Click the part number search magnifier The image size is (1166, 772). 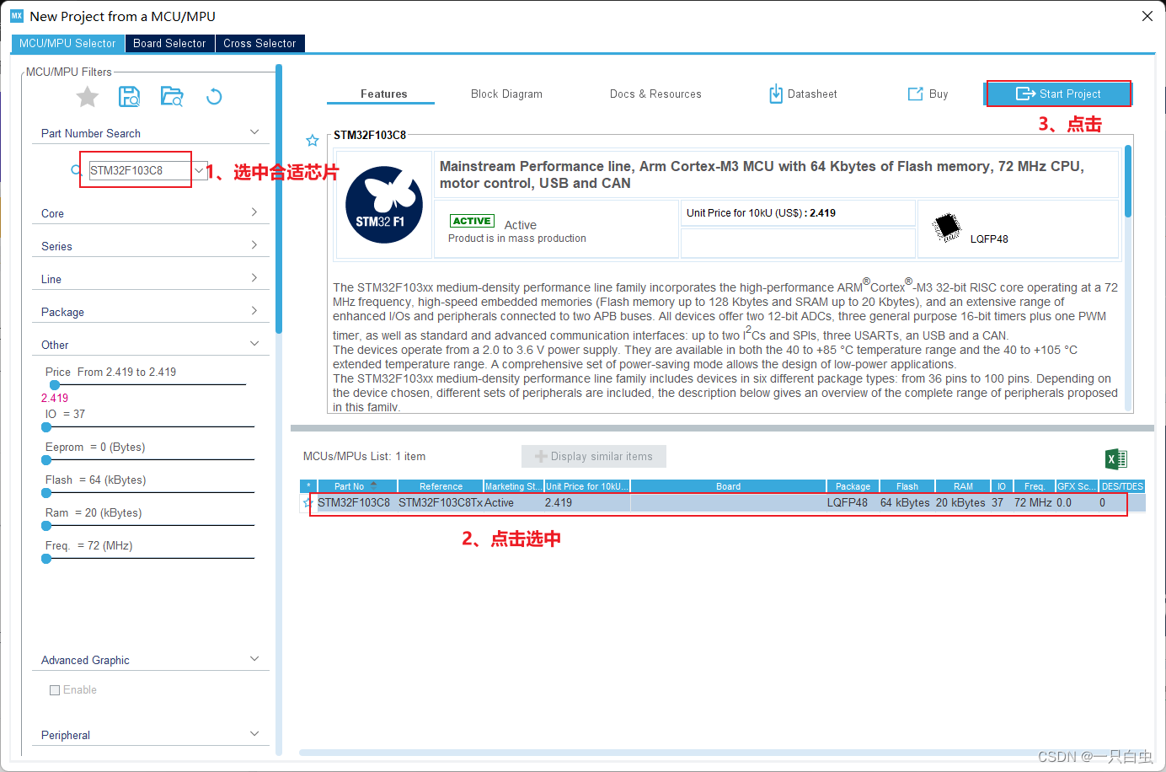click(x=75, y=169)
